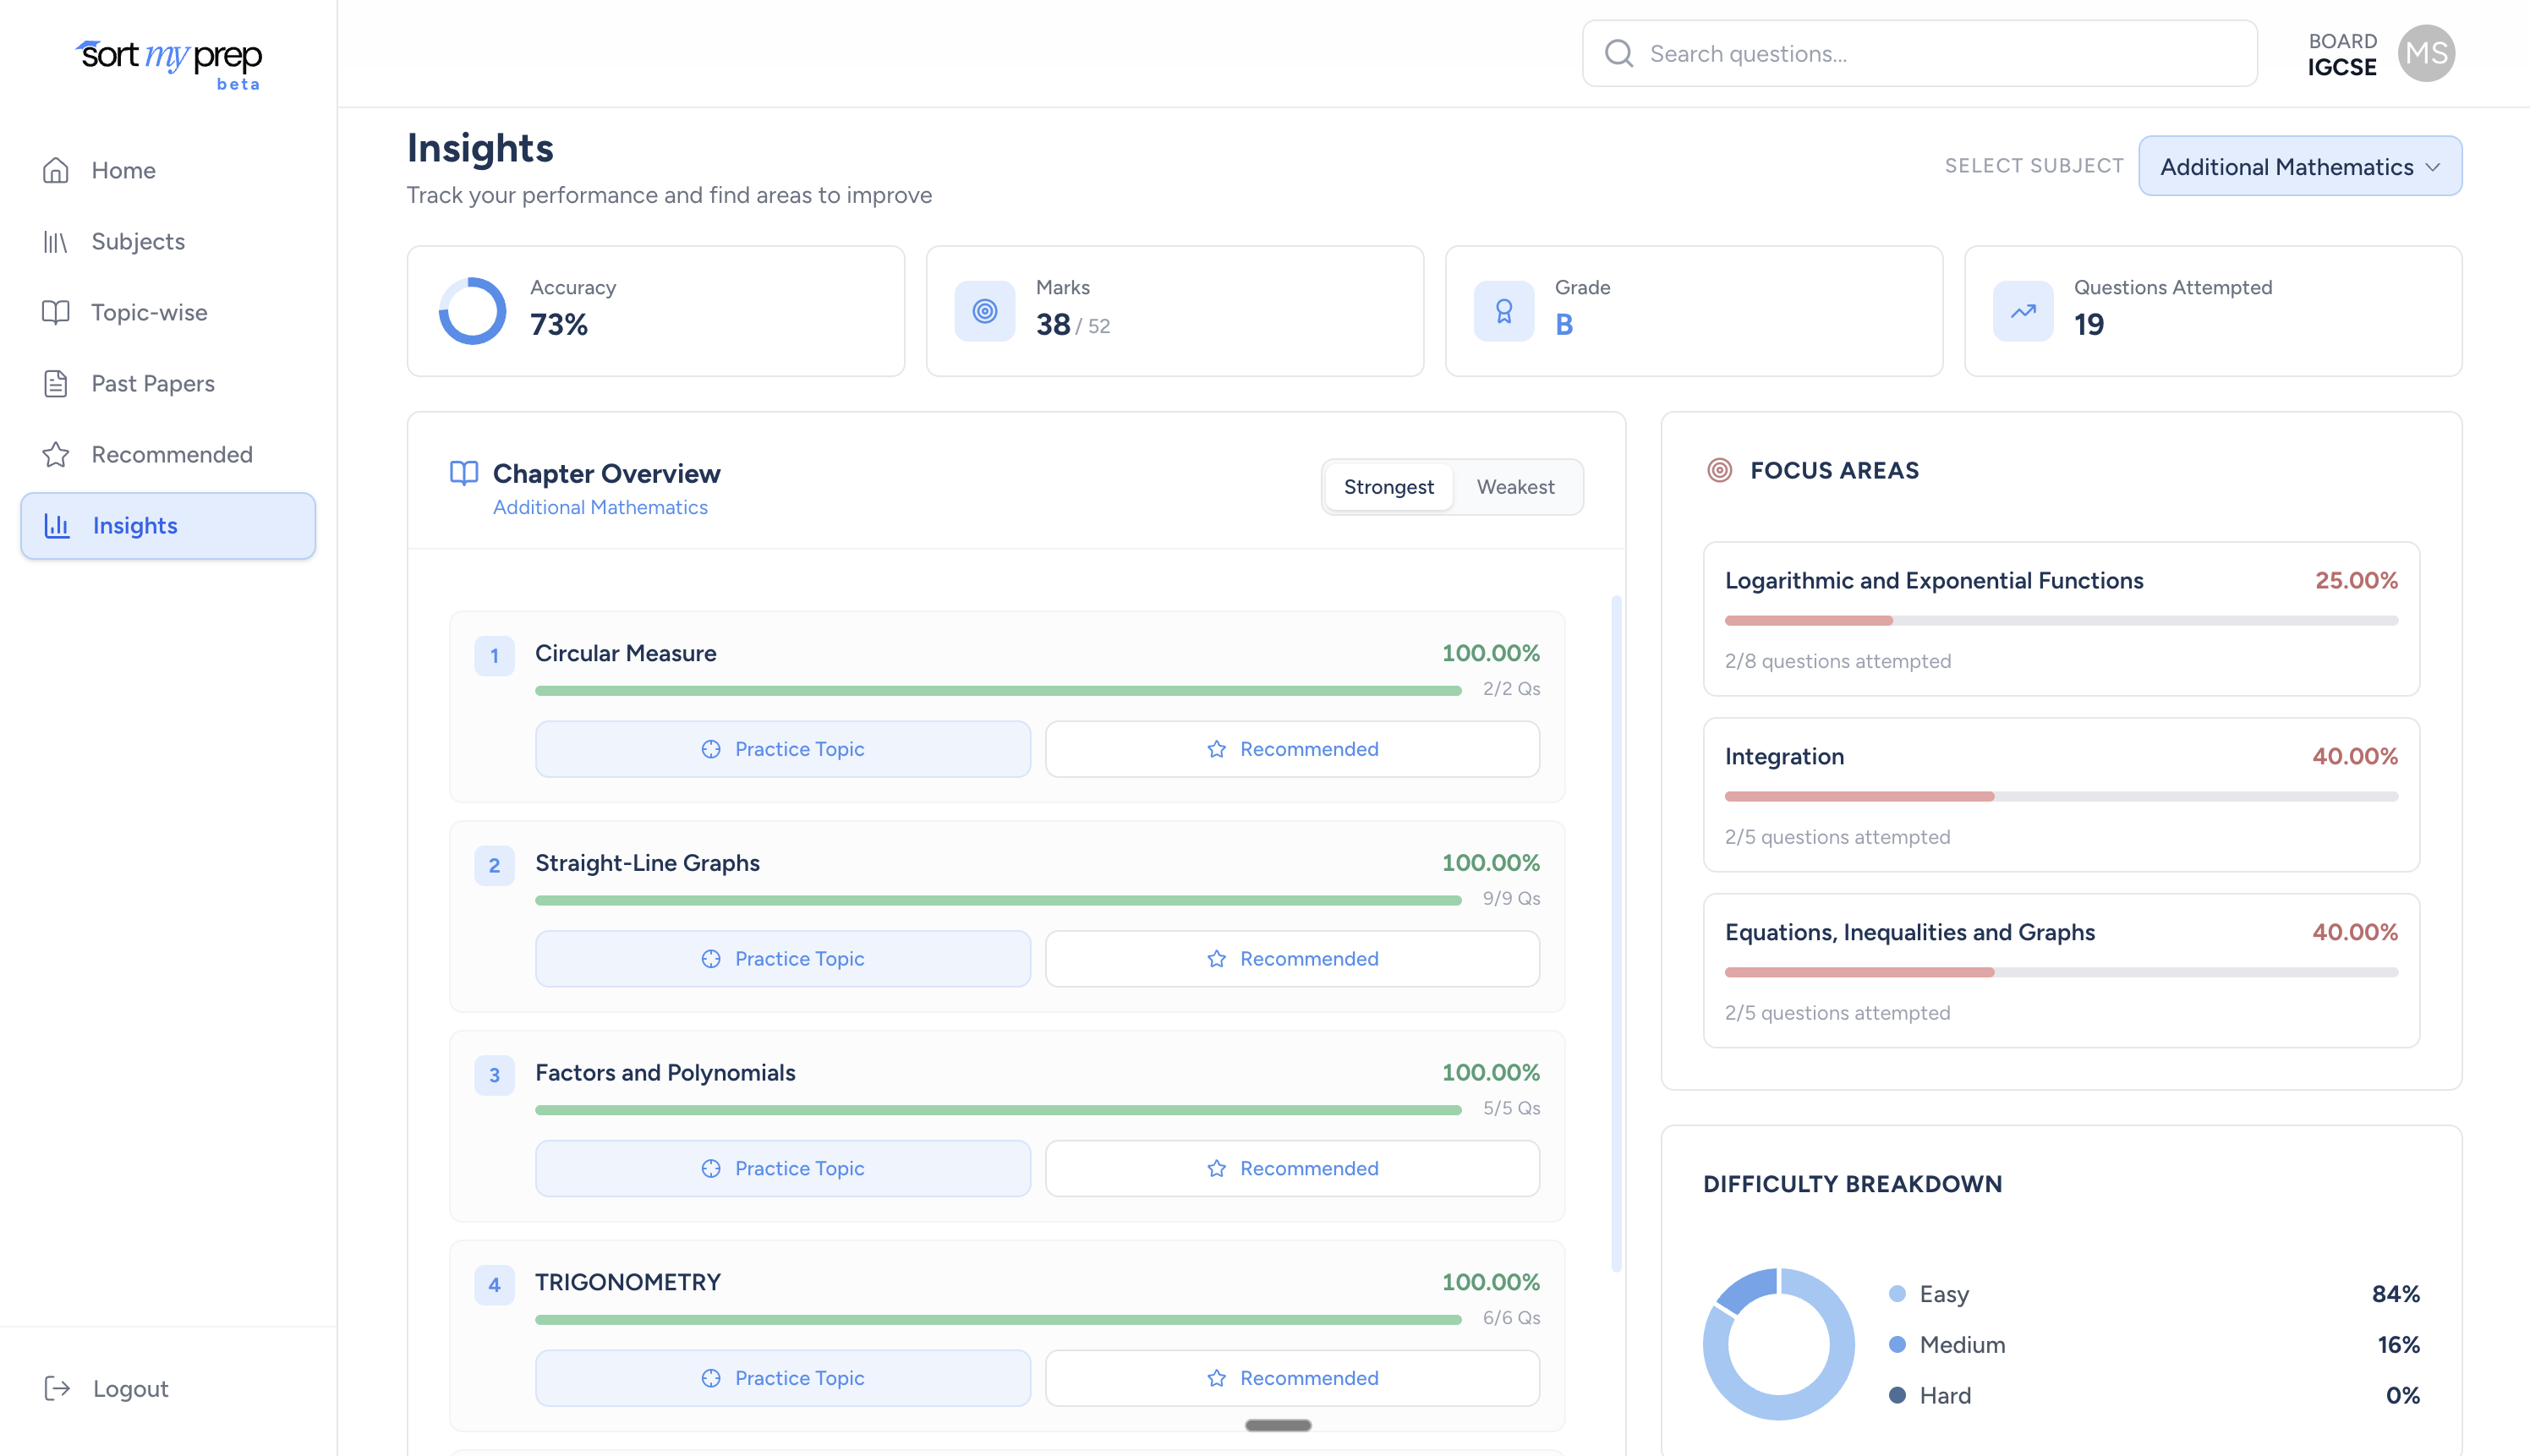Click Recommended button for Straight-Line Graphs
This screenshot has width=2530, height=1456.
pos(1292,959)
